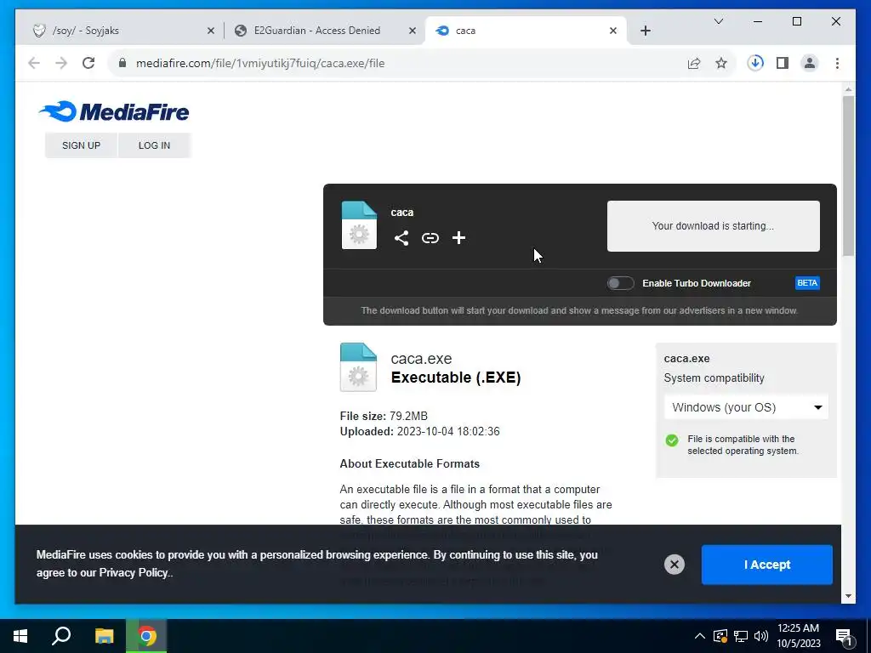
Task: Click the network tray icon
Action: [x=741, y=636]
